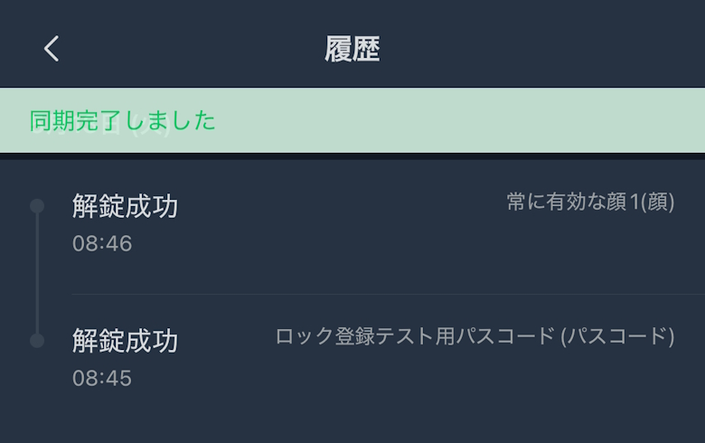Click the empty header area right of 履歴

(x=542, y=49)
